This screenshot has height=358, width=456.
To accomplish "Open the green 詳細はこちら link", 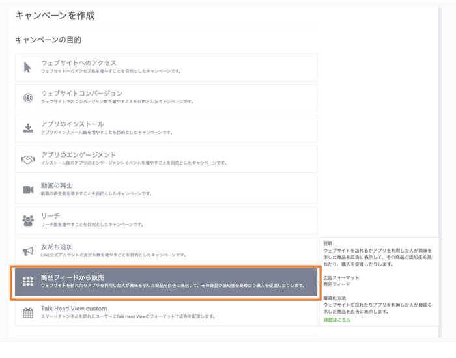I will click(x=337, y=320).
